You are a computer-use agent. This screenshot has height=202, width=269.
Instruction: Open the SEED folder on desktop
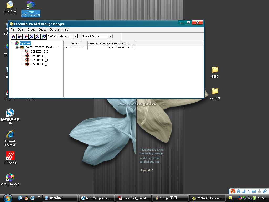tap(215, 72)
